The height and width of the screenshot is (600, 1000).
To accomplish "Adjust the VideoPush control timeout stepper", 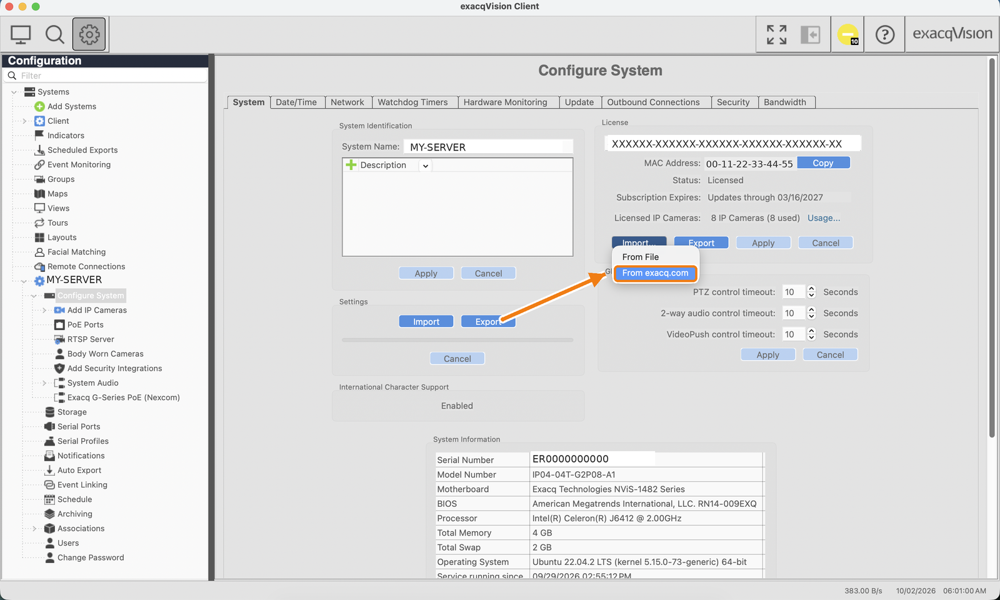I will (811, 334).
